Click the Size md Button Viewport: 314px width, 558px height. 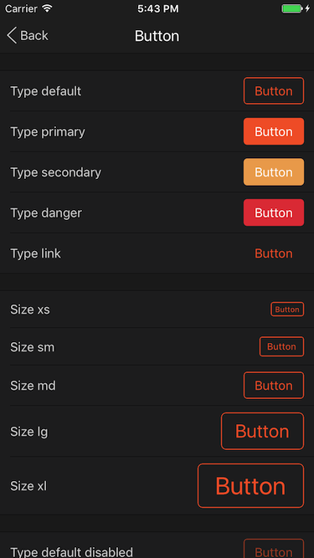point(274,386)
